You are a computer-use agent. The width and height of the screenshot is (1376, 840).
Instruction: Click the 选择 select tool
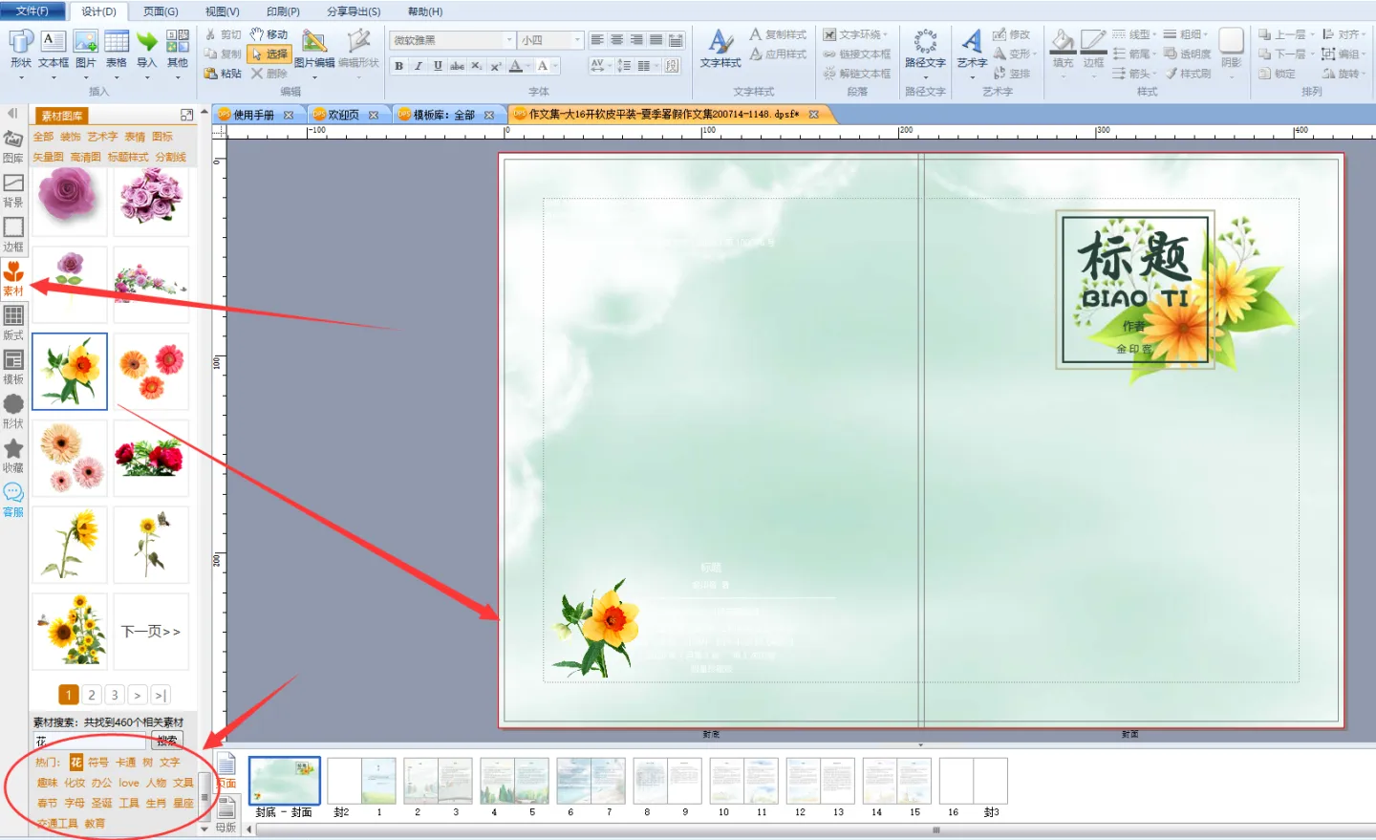pos(269,54)
